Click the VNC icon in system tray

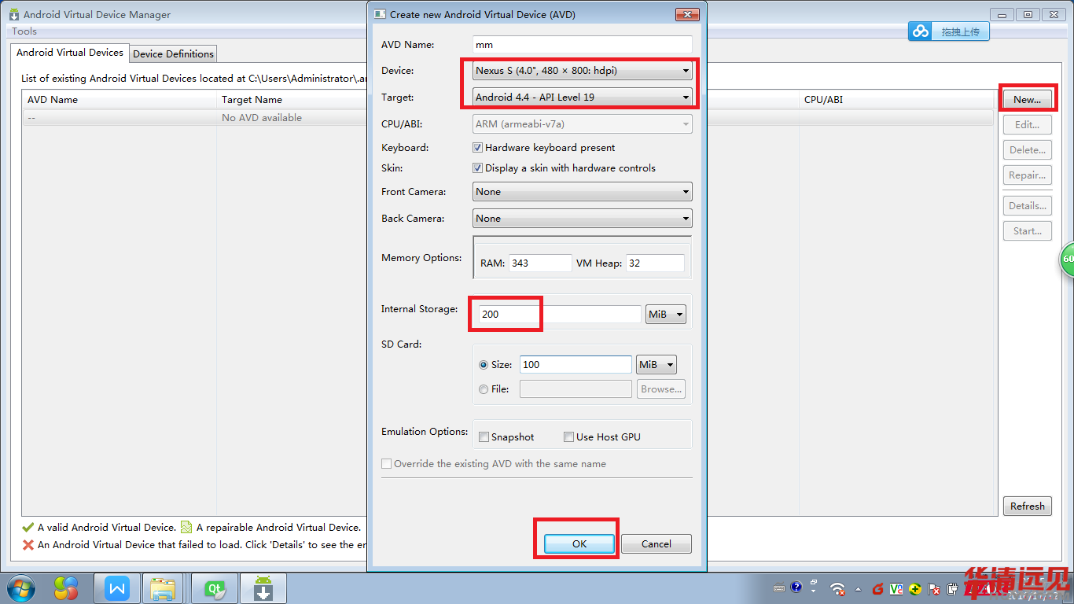point(896,588)
